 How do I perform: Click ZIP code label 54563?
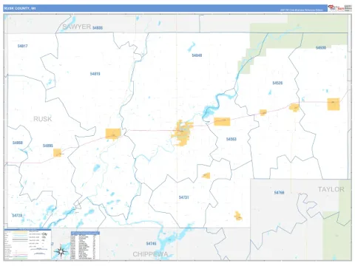(231, 139)
